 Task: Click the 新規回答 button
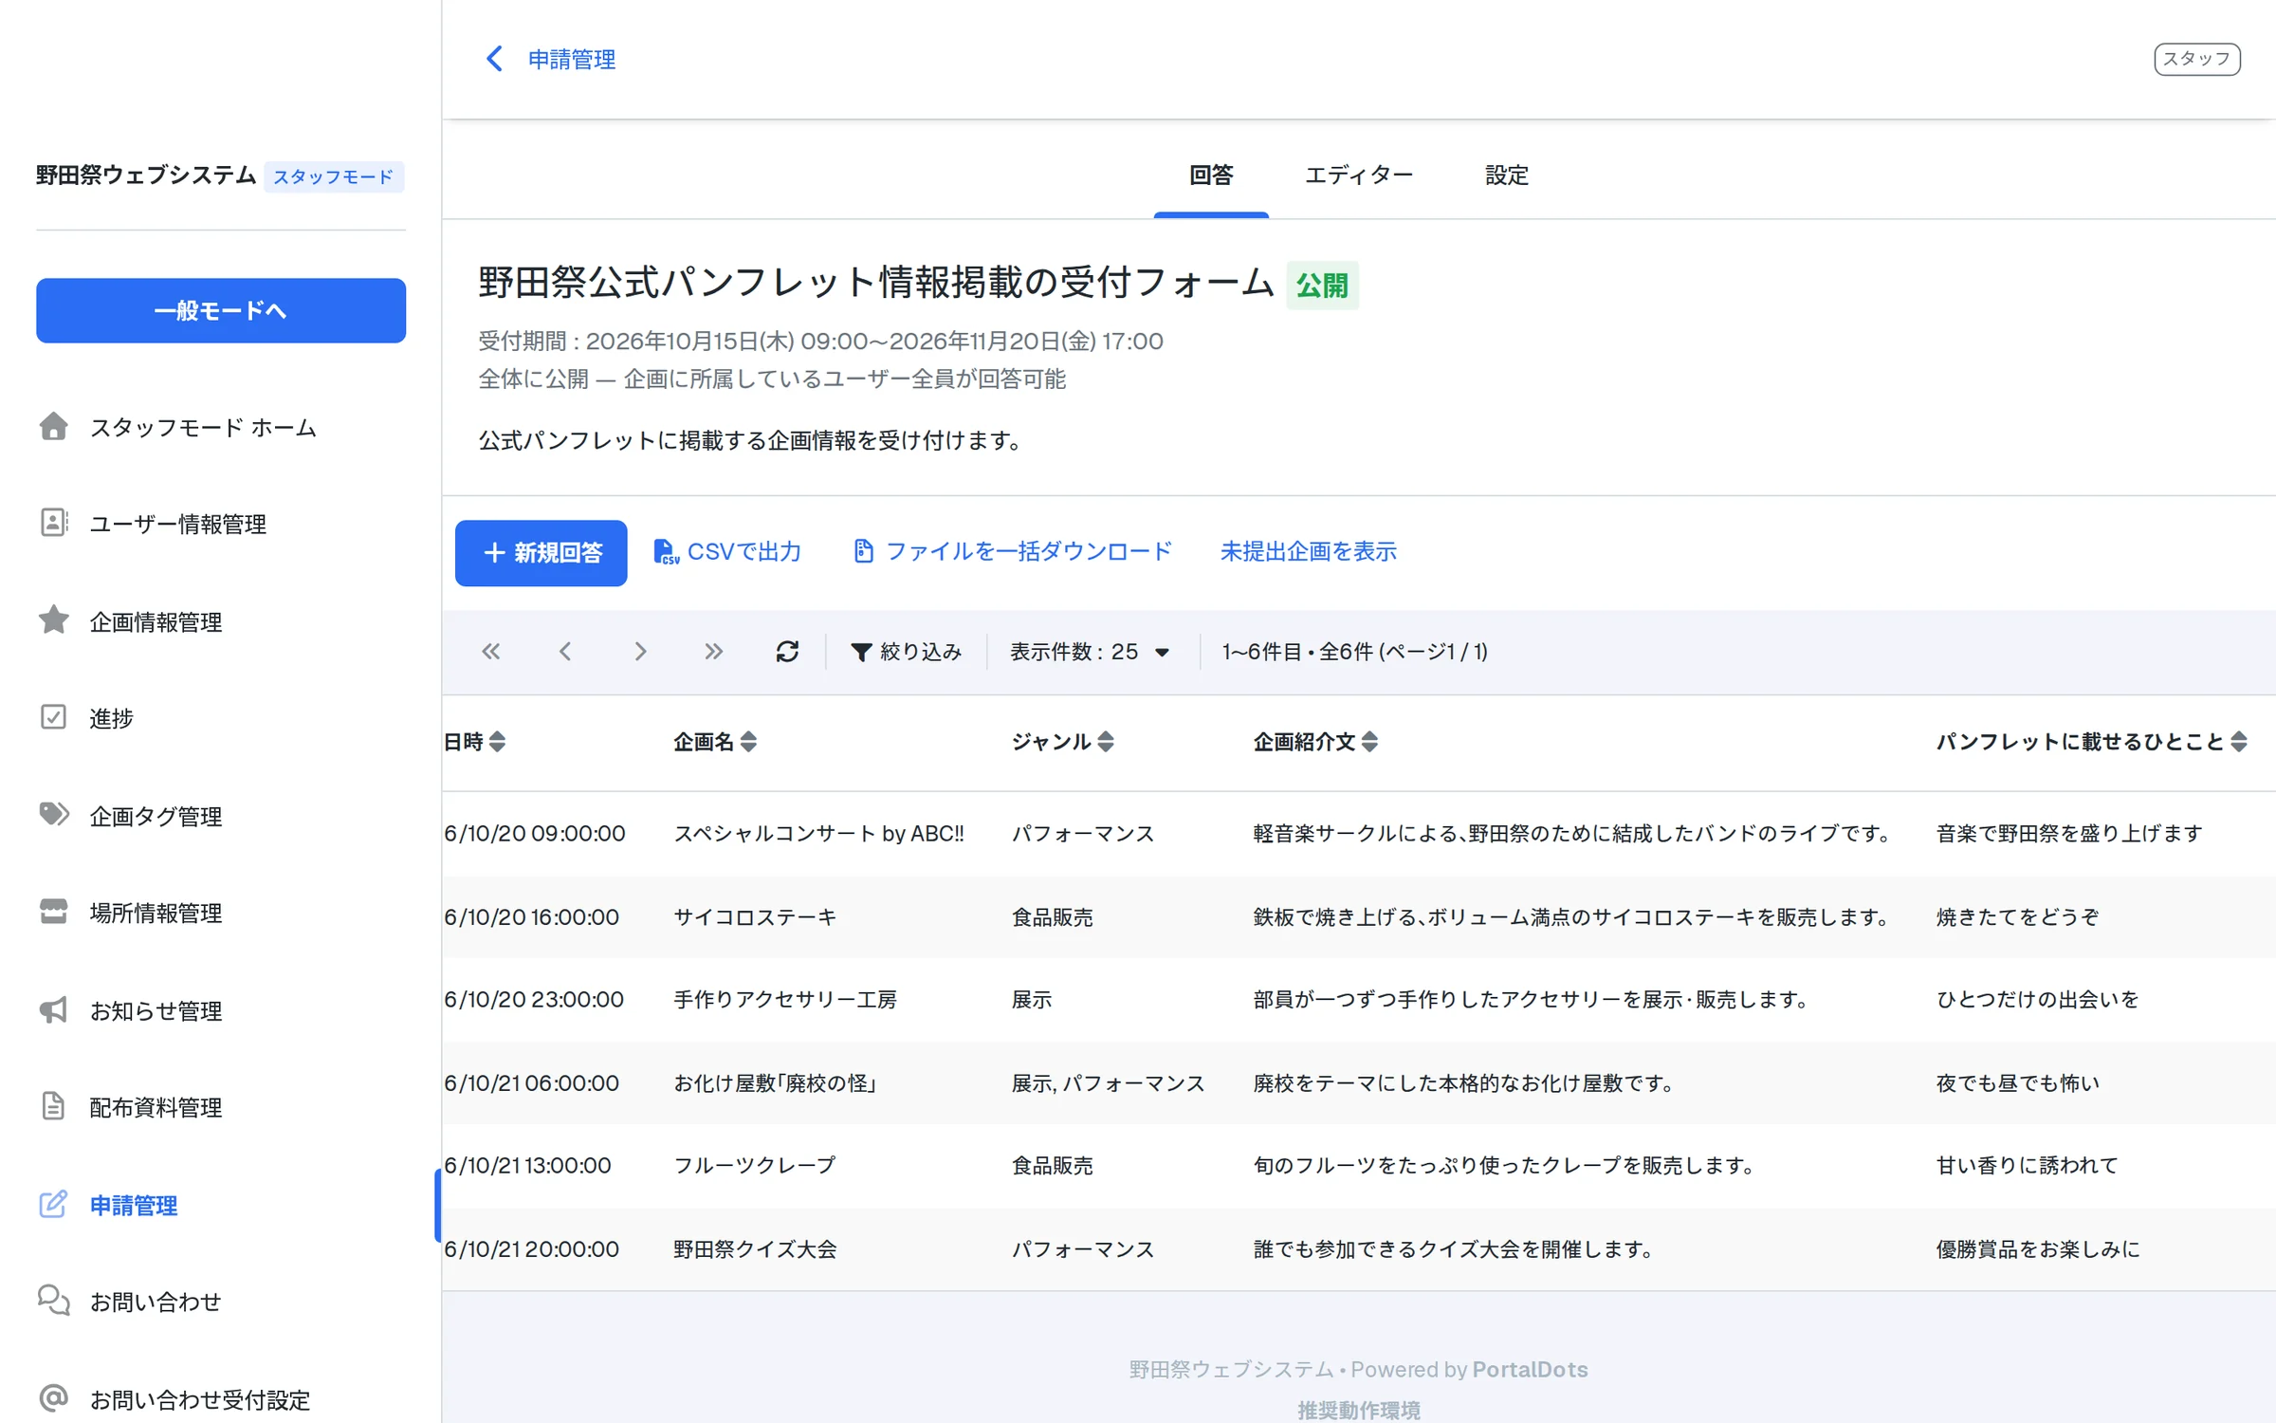pyautogui.click(x=541, y=553)
